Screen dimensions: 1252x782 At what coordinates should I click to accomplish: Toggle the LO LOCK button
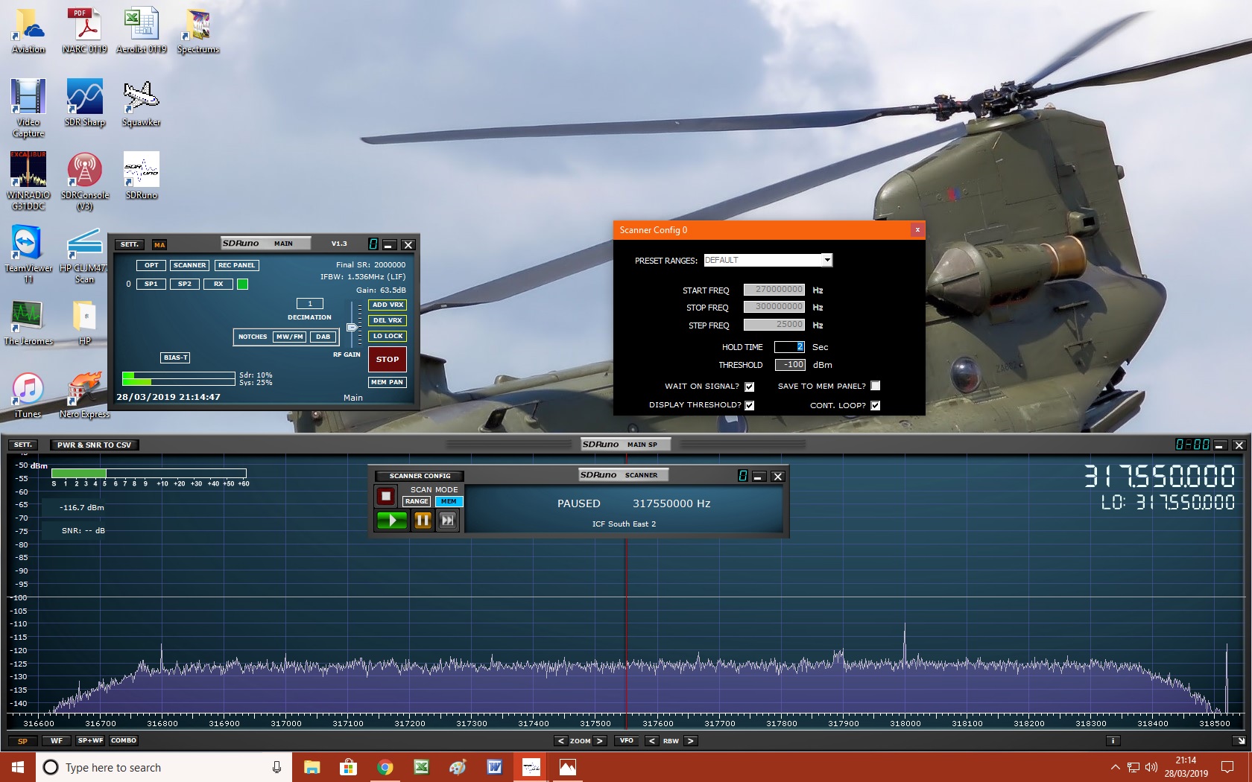click(x=388, y=336)
